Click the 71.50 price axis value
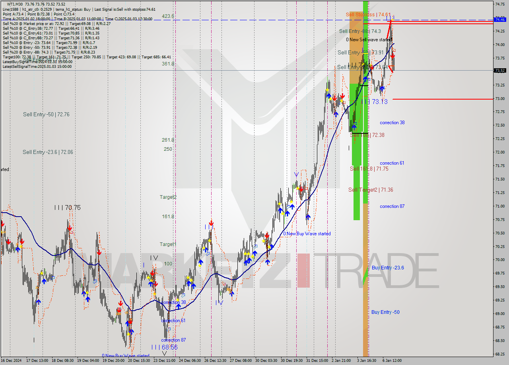The image size is (509, 365). (x=500, y=179)
